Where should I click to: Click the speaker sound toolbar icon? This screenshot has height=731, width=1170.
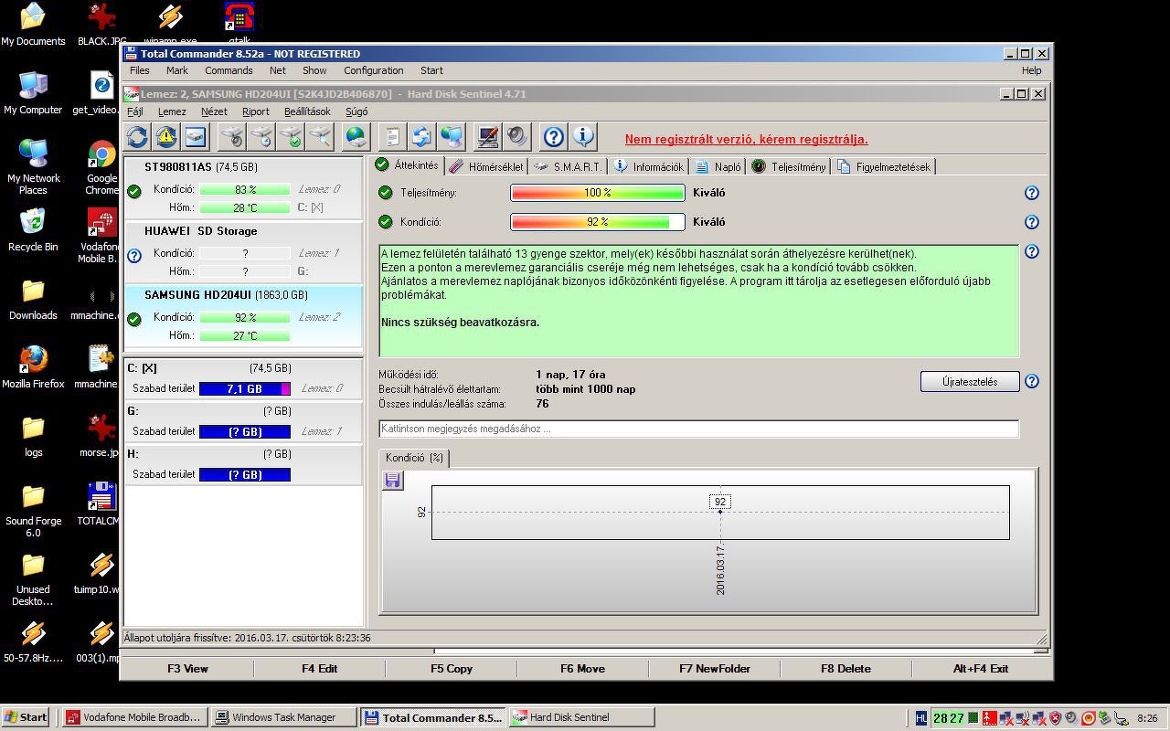pyautogui.click(x=517, y=137)
